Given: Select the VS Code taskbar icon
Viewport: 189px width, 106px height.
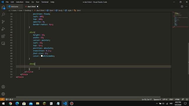Looking at the screenshot, I should pos(65,103).
